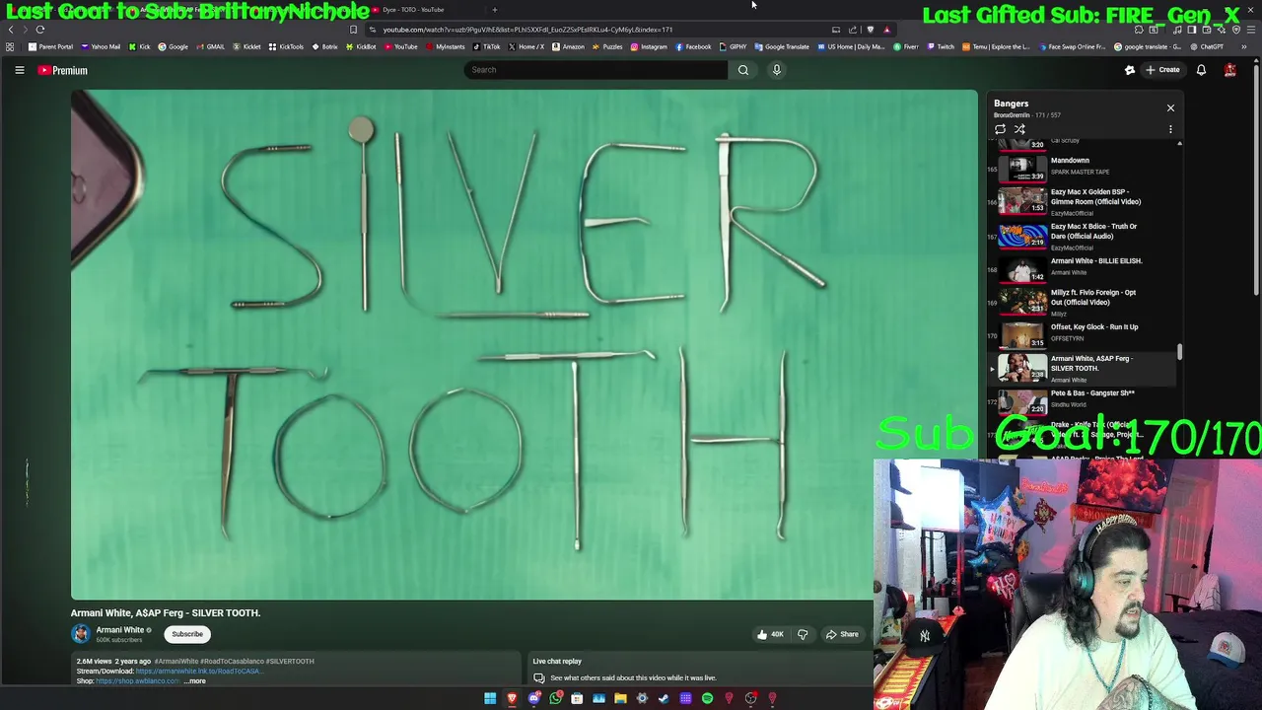
Task: Open Instagram bookmark
Action: tap(649, 46)
